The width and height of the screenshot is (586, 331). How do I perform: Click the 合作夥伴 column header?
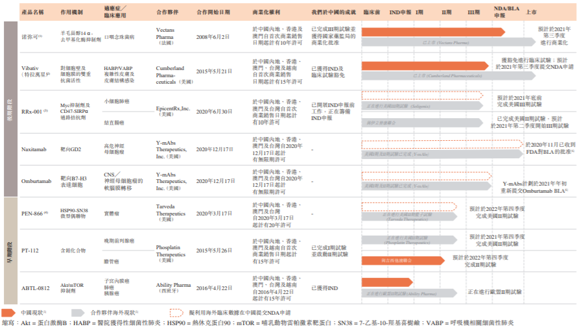(x=167, y=12)
